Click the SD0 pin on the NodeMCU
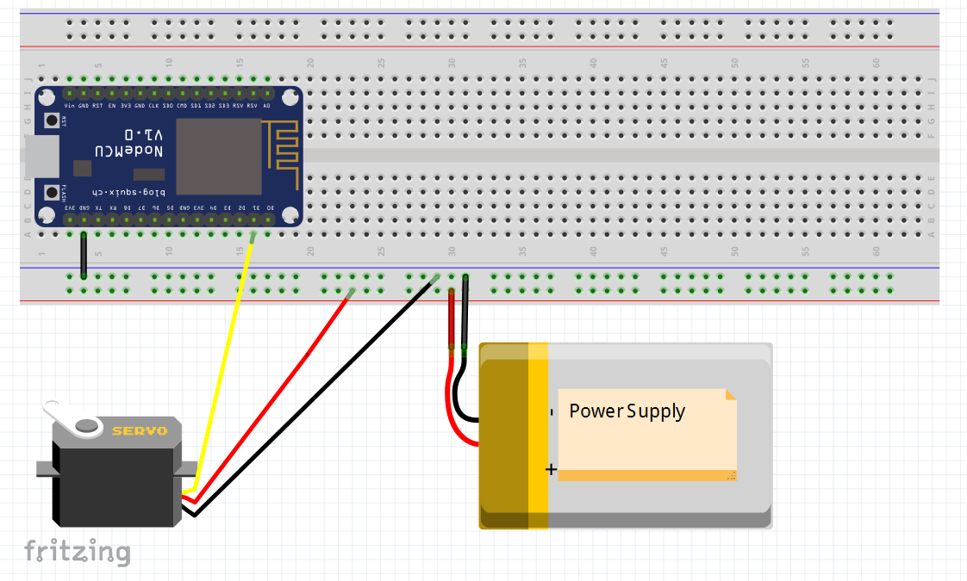 coord(168,94)
